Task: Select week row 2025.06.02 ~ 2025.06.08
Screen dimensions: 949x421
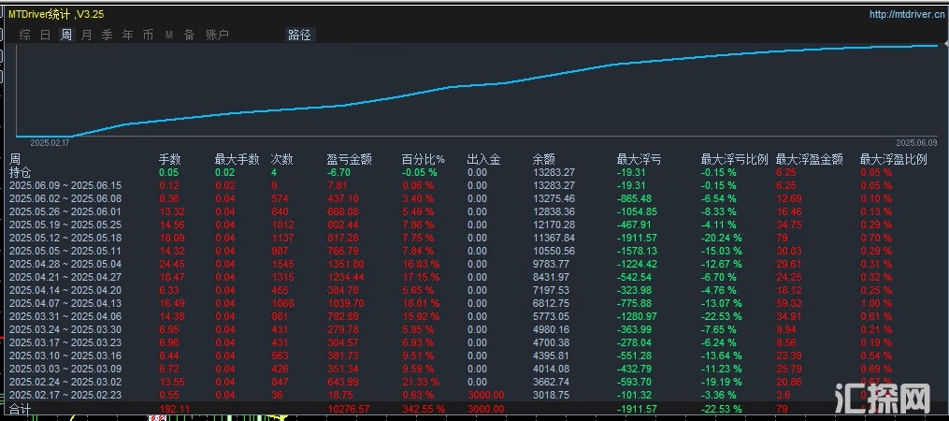Action: pos(65,198)
